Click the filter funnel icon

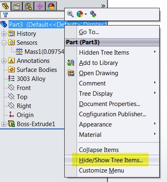pos(5,15)
